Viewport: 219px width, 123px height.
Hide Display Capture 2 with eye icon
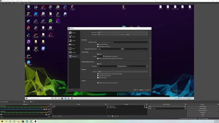click(144, 107)
